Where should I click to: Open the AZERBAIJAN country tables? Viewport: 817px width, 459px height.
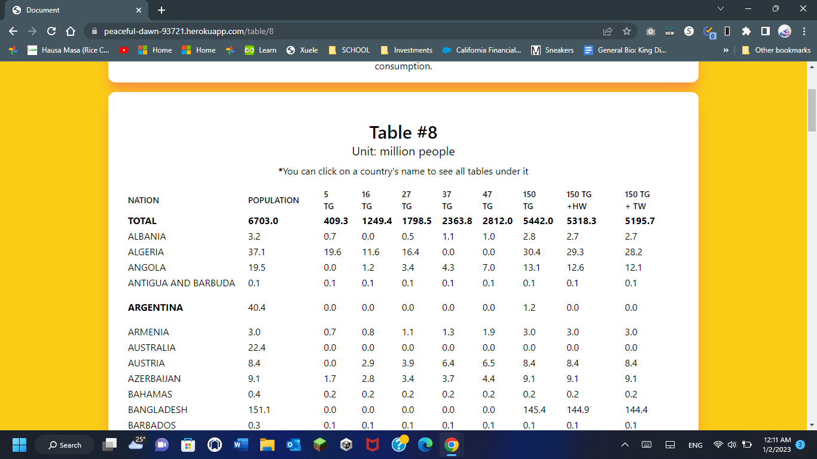tap(154, 379)
